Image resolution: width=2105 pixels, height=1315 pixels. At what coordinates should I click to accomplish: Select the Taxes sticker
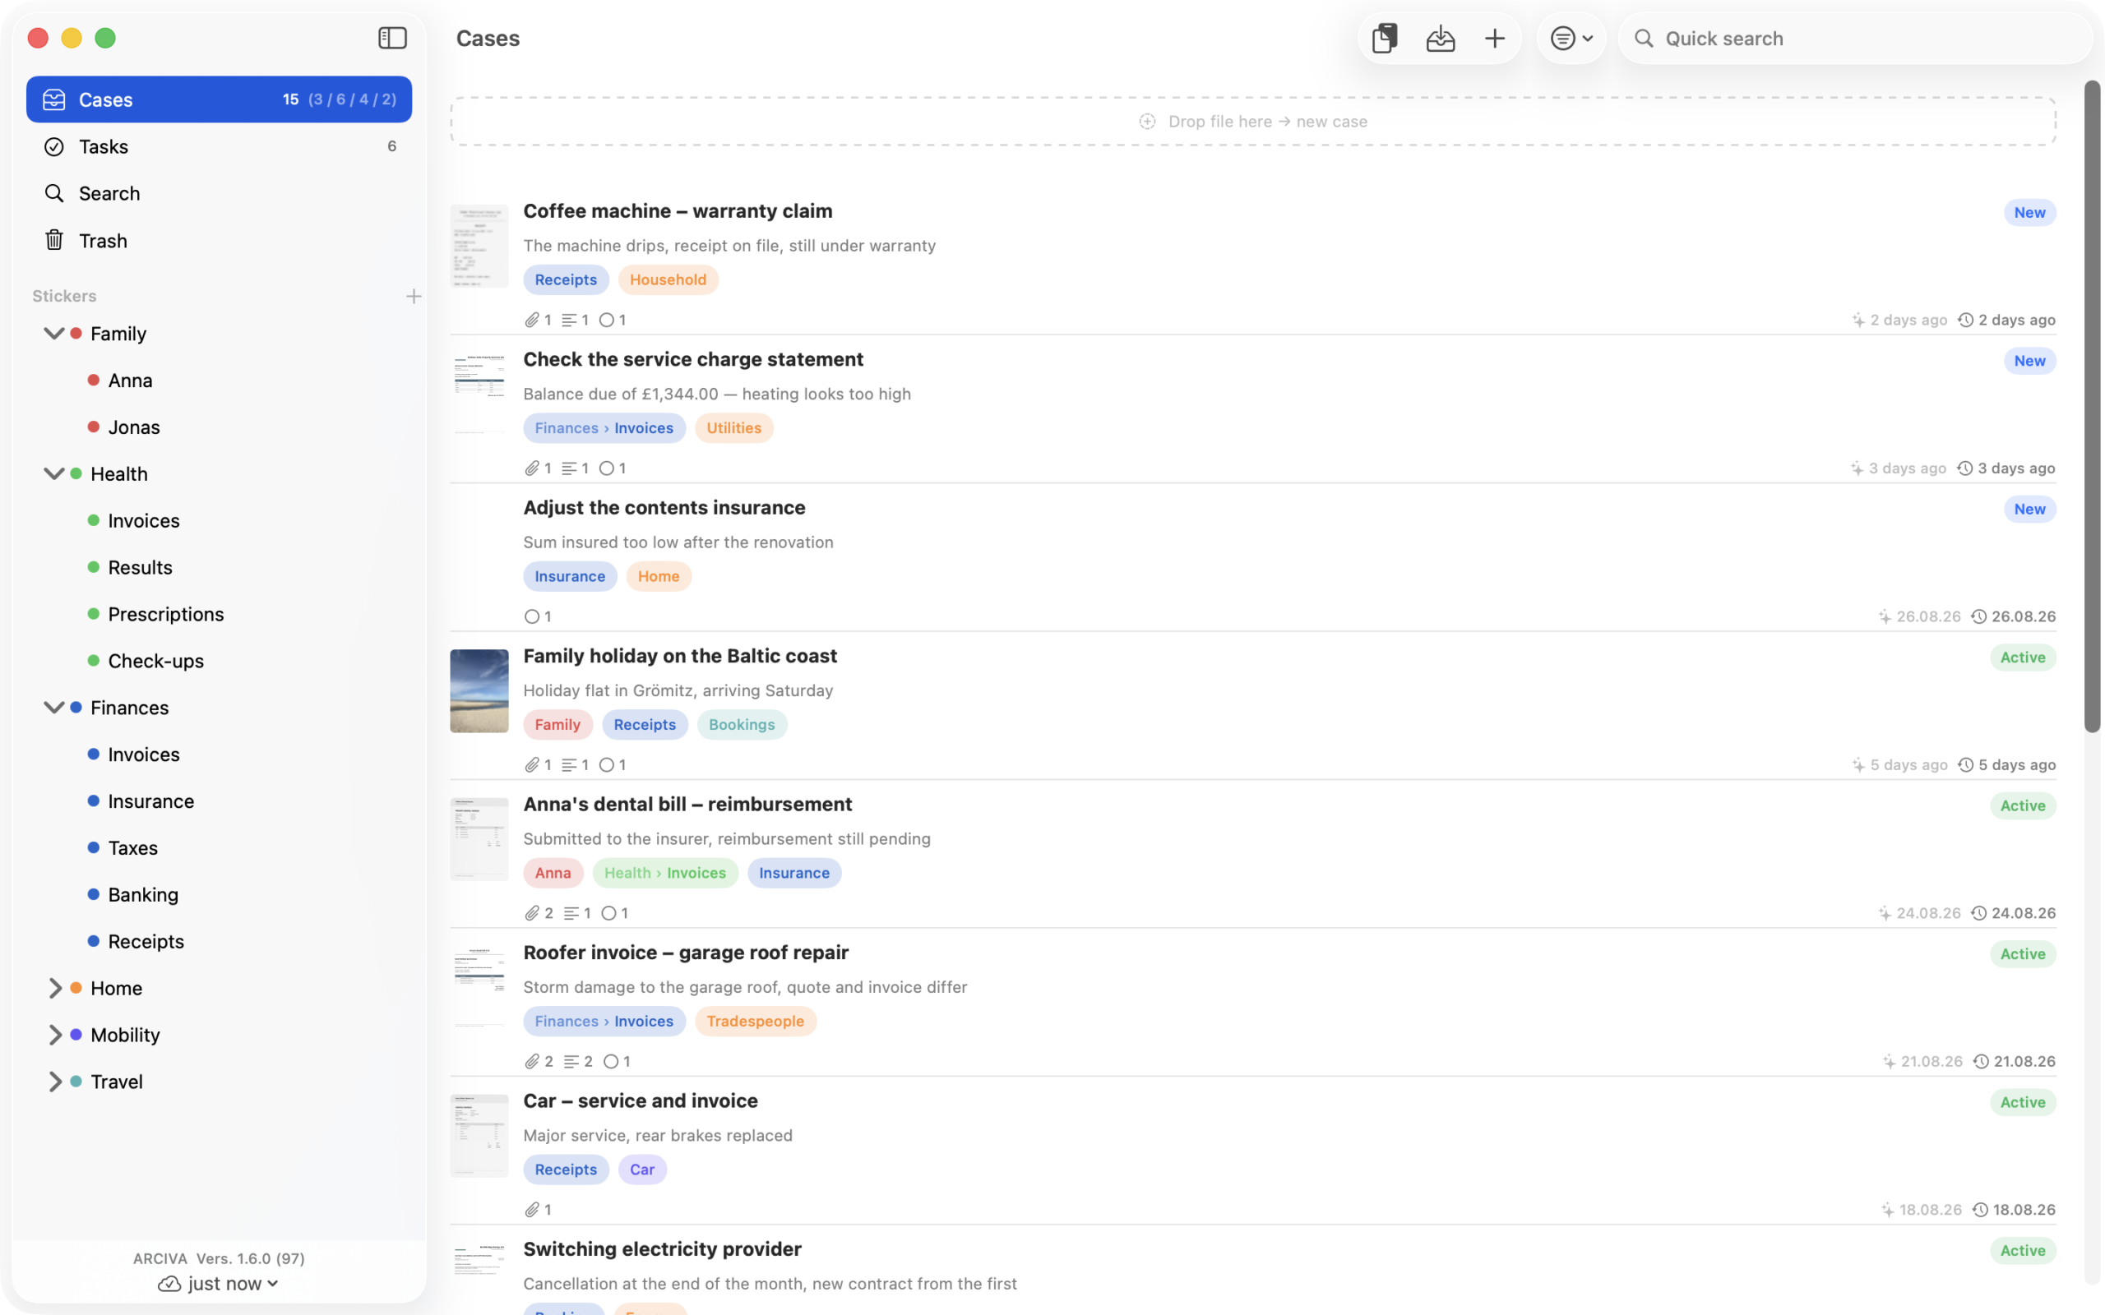[x=132, y=848]
